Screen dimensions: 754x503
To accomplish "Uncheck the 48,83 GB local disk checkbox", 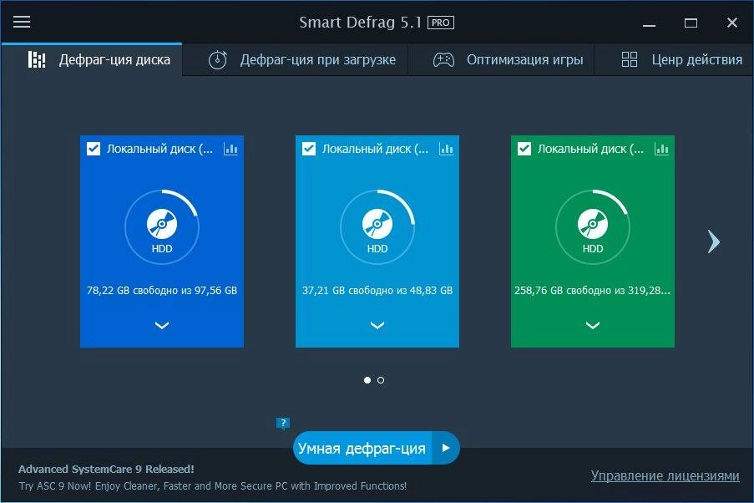I will (x=309, y=149).
